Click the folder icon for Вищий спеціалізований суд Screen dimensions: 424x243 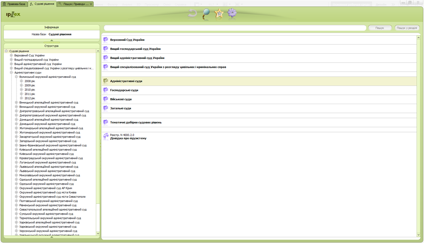[x=106, y=67]
